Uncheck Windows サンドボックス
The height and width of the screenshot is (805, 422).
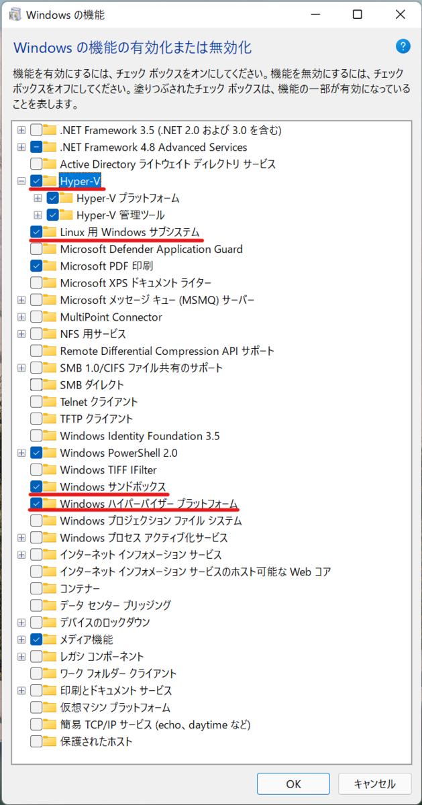(36, 486)
